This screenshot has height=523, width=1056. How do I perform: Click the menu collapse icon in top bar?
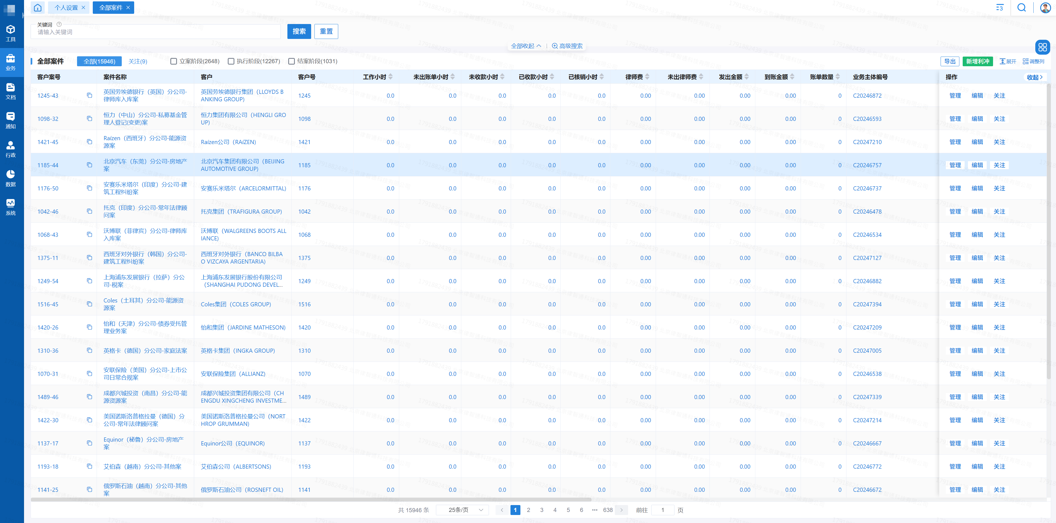pyautogui.click(x=999, y=7)
